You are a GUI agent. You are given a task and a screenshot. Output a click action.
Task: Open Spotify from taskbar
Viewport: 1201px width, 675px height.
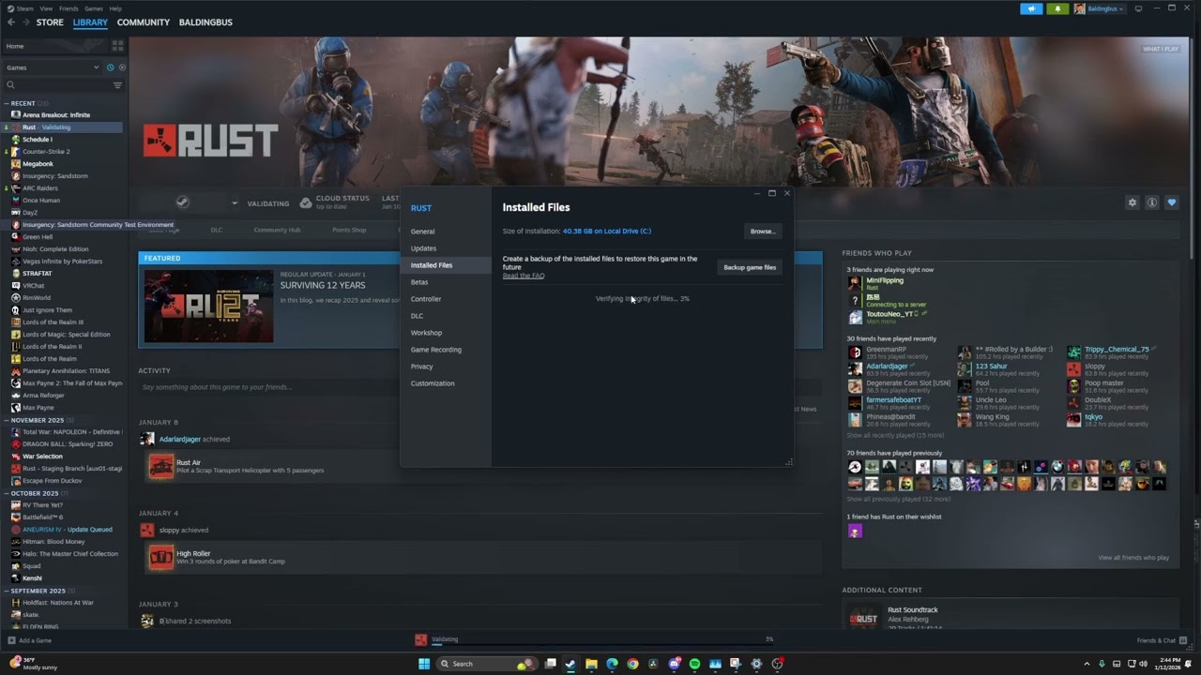tap(694, 664)
